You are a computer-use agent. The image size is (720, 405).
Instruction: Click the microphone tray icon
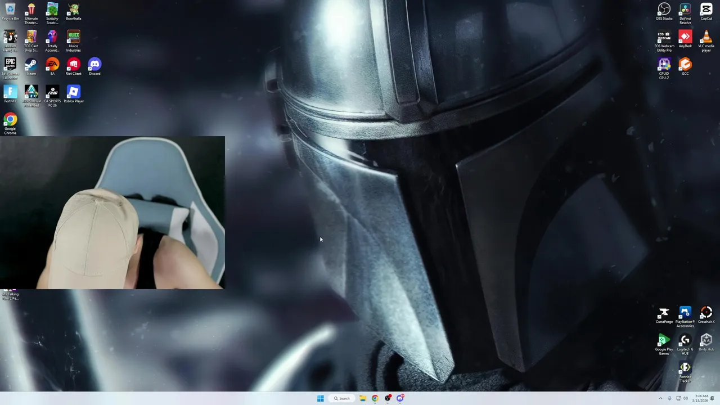click(669, 398)
